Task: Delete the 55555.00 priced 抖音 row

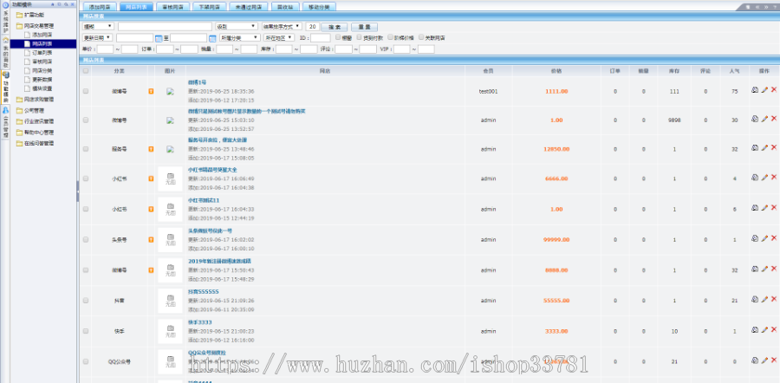Action: (x=773, y=300)
